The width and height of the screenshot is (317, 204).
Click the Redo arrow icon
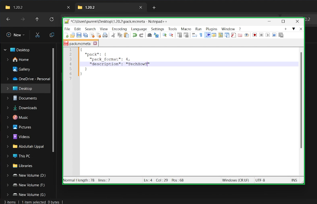[x=141, y=35]
